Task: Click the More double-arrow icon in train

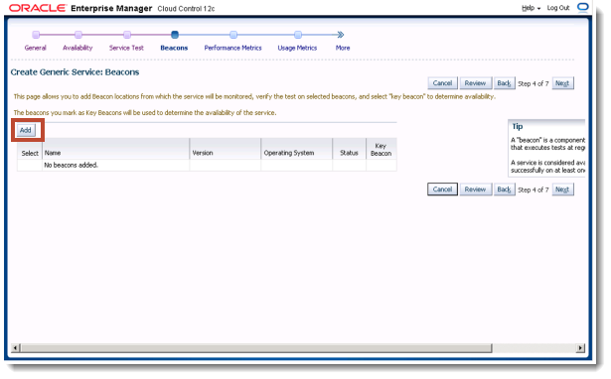Action: 341,35
